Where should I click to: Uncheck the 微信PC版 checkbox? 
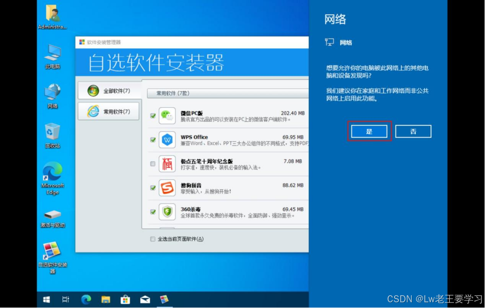tap(153, 116)
